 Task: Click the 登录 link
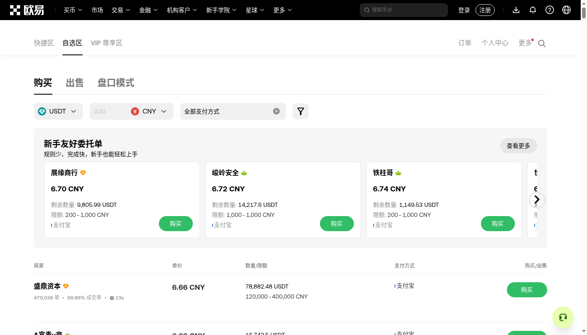click(x=464, y=10)
